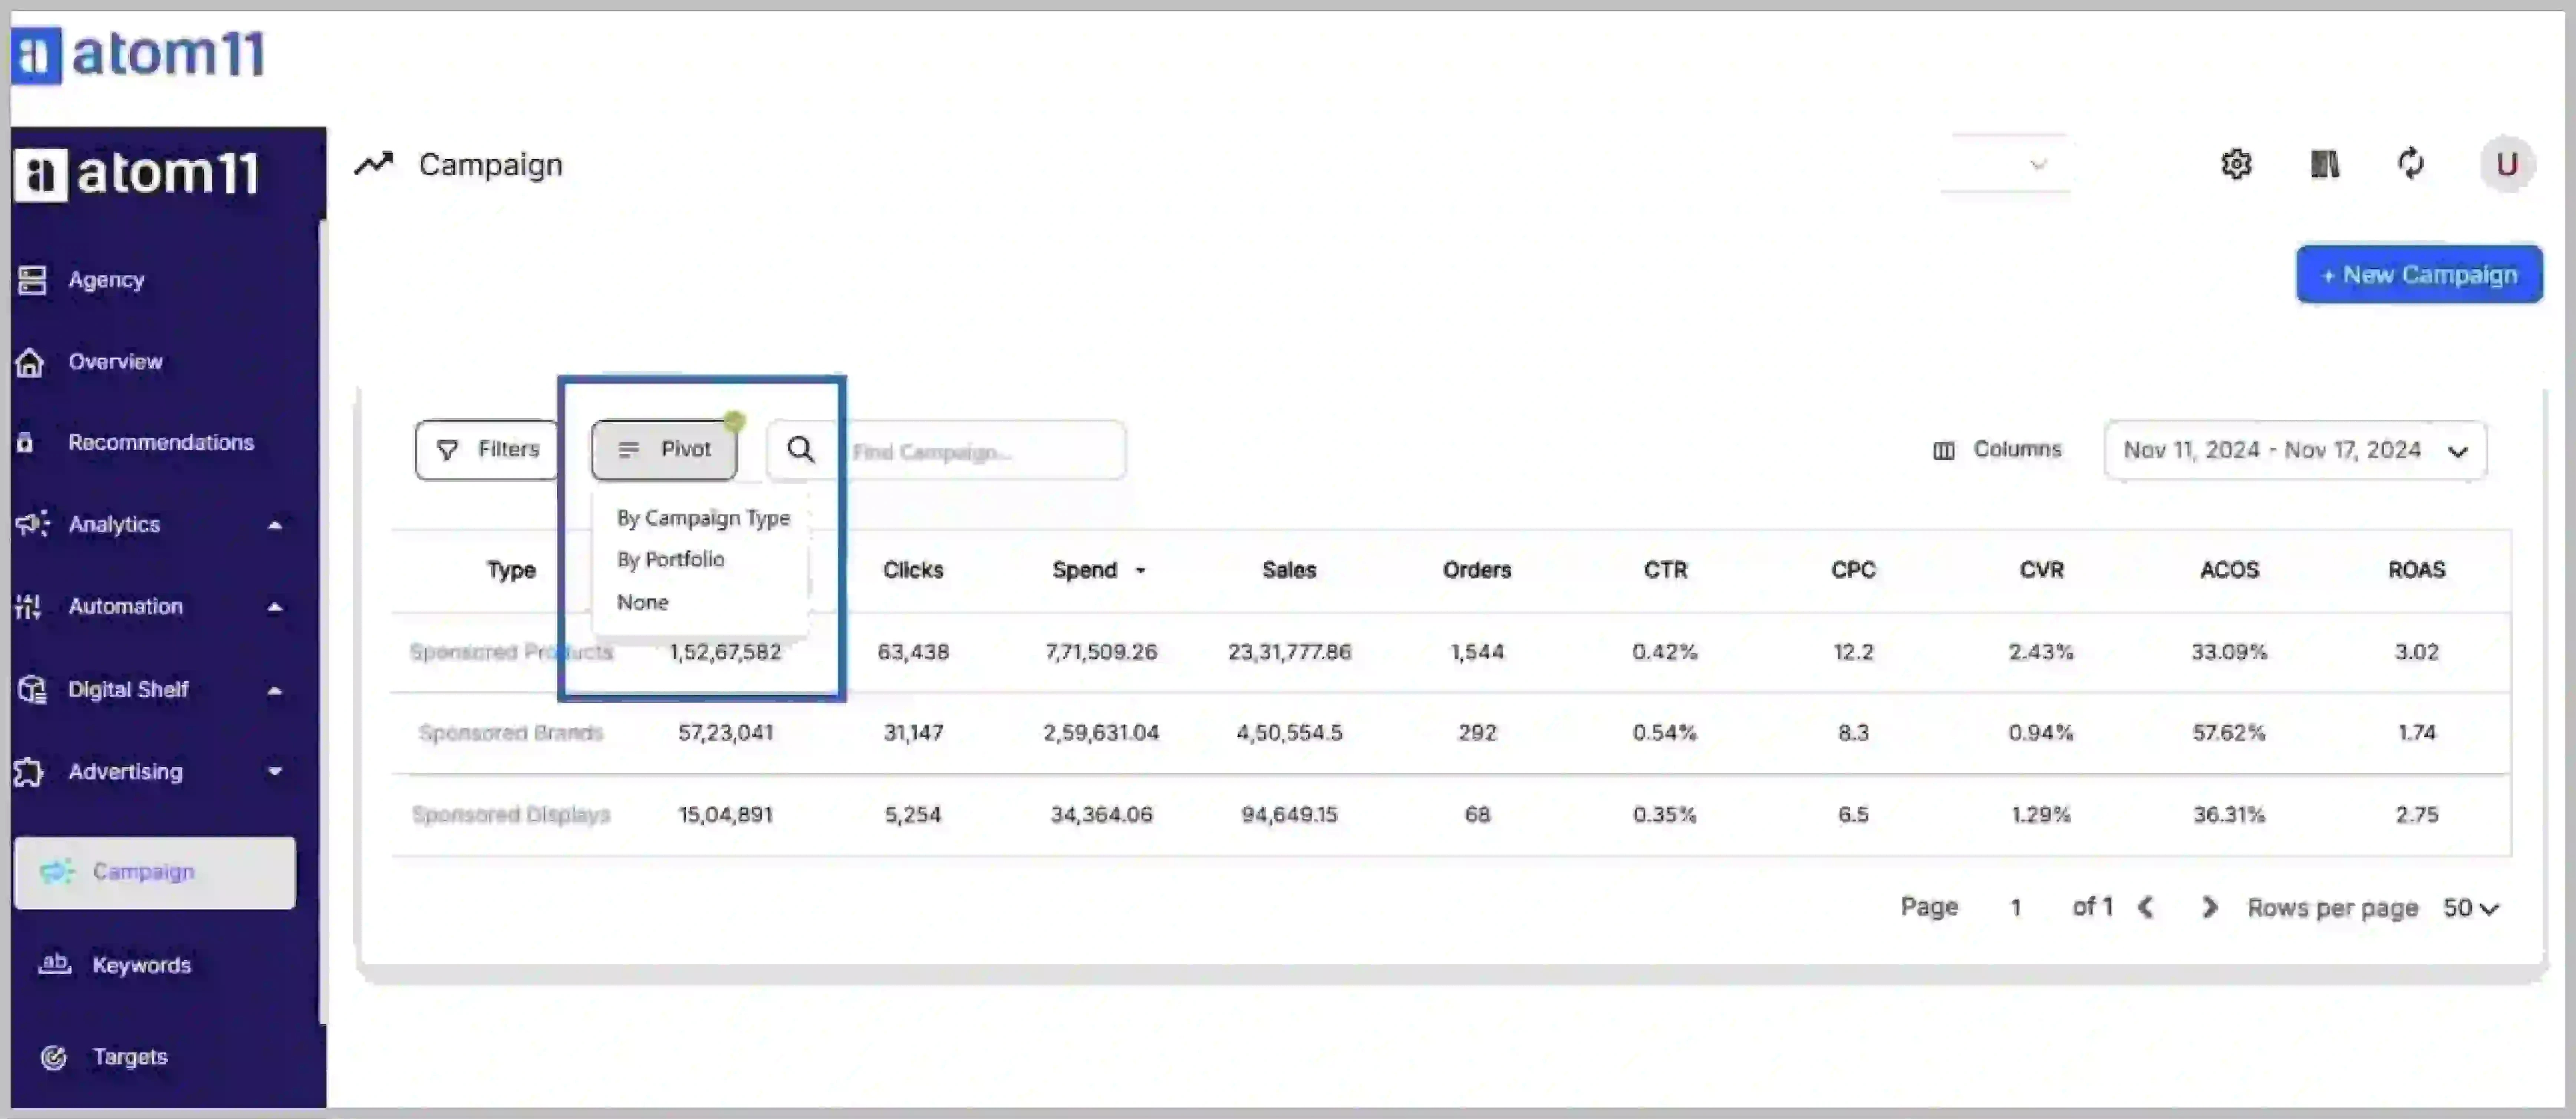Screen dimensions: 2576x1119
Task: Expand the Automation submenu arrow
Action: (x=275, y=607)
